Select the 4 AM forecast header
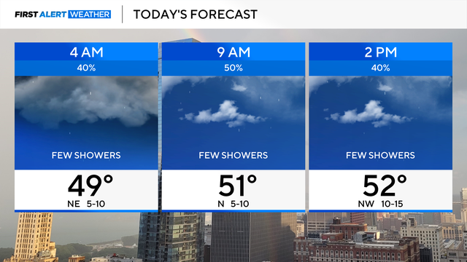Image resolution: width=467 pixels, height=262 pixels. click(86, 52)
